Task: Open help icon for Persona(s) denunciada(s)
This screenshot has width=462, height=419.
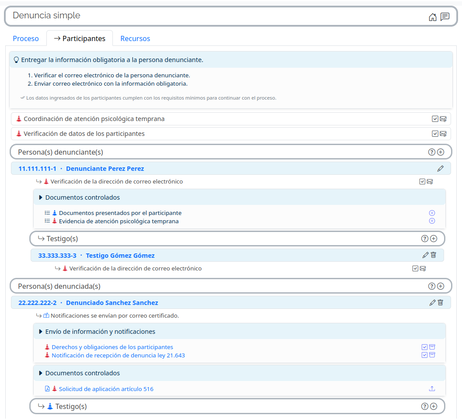Action: coord(431,286)
